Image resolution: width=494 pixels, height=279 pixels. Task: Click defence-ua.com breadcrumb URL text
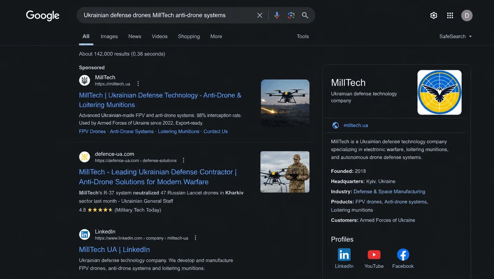click(x=136, y=160)
